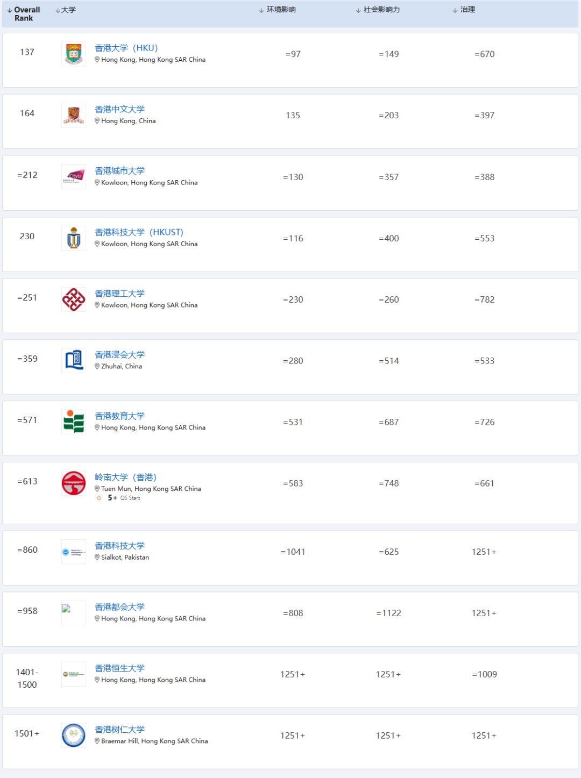Click the 香港树仁大学 round seal logo
The width and height of the screenshot is (581, 778).
[x=74, y=736]
